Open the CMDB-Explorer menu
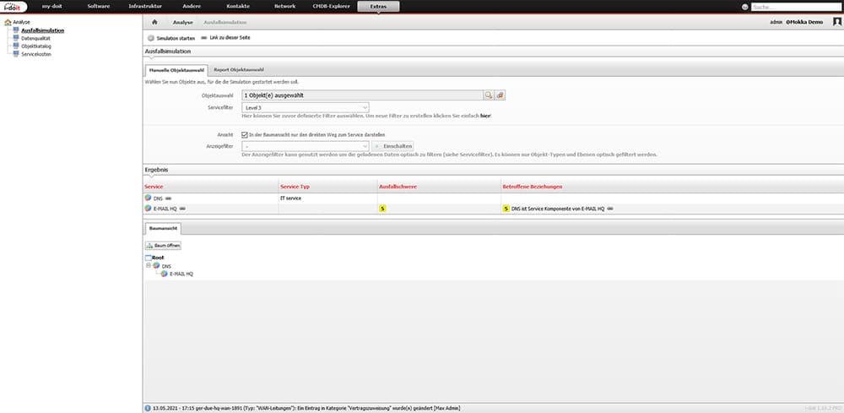This screenshot has width=844, height=413. pos(332,7)
